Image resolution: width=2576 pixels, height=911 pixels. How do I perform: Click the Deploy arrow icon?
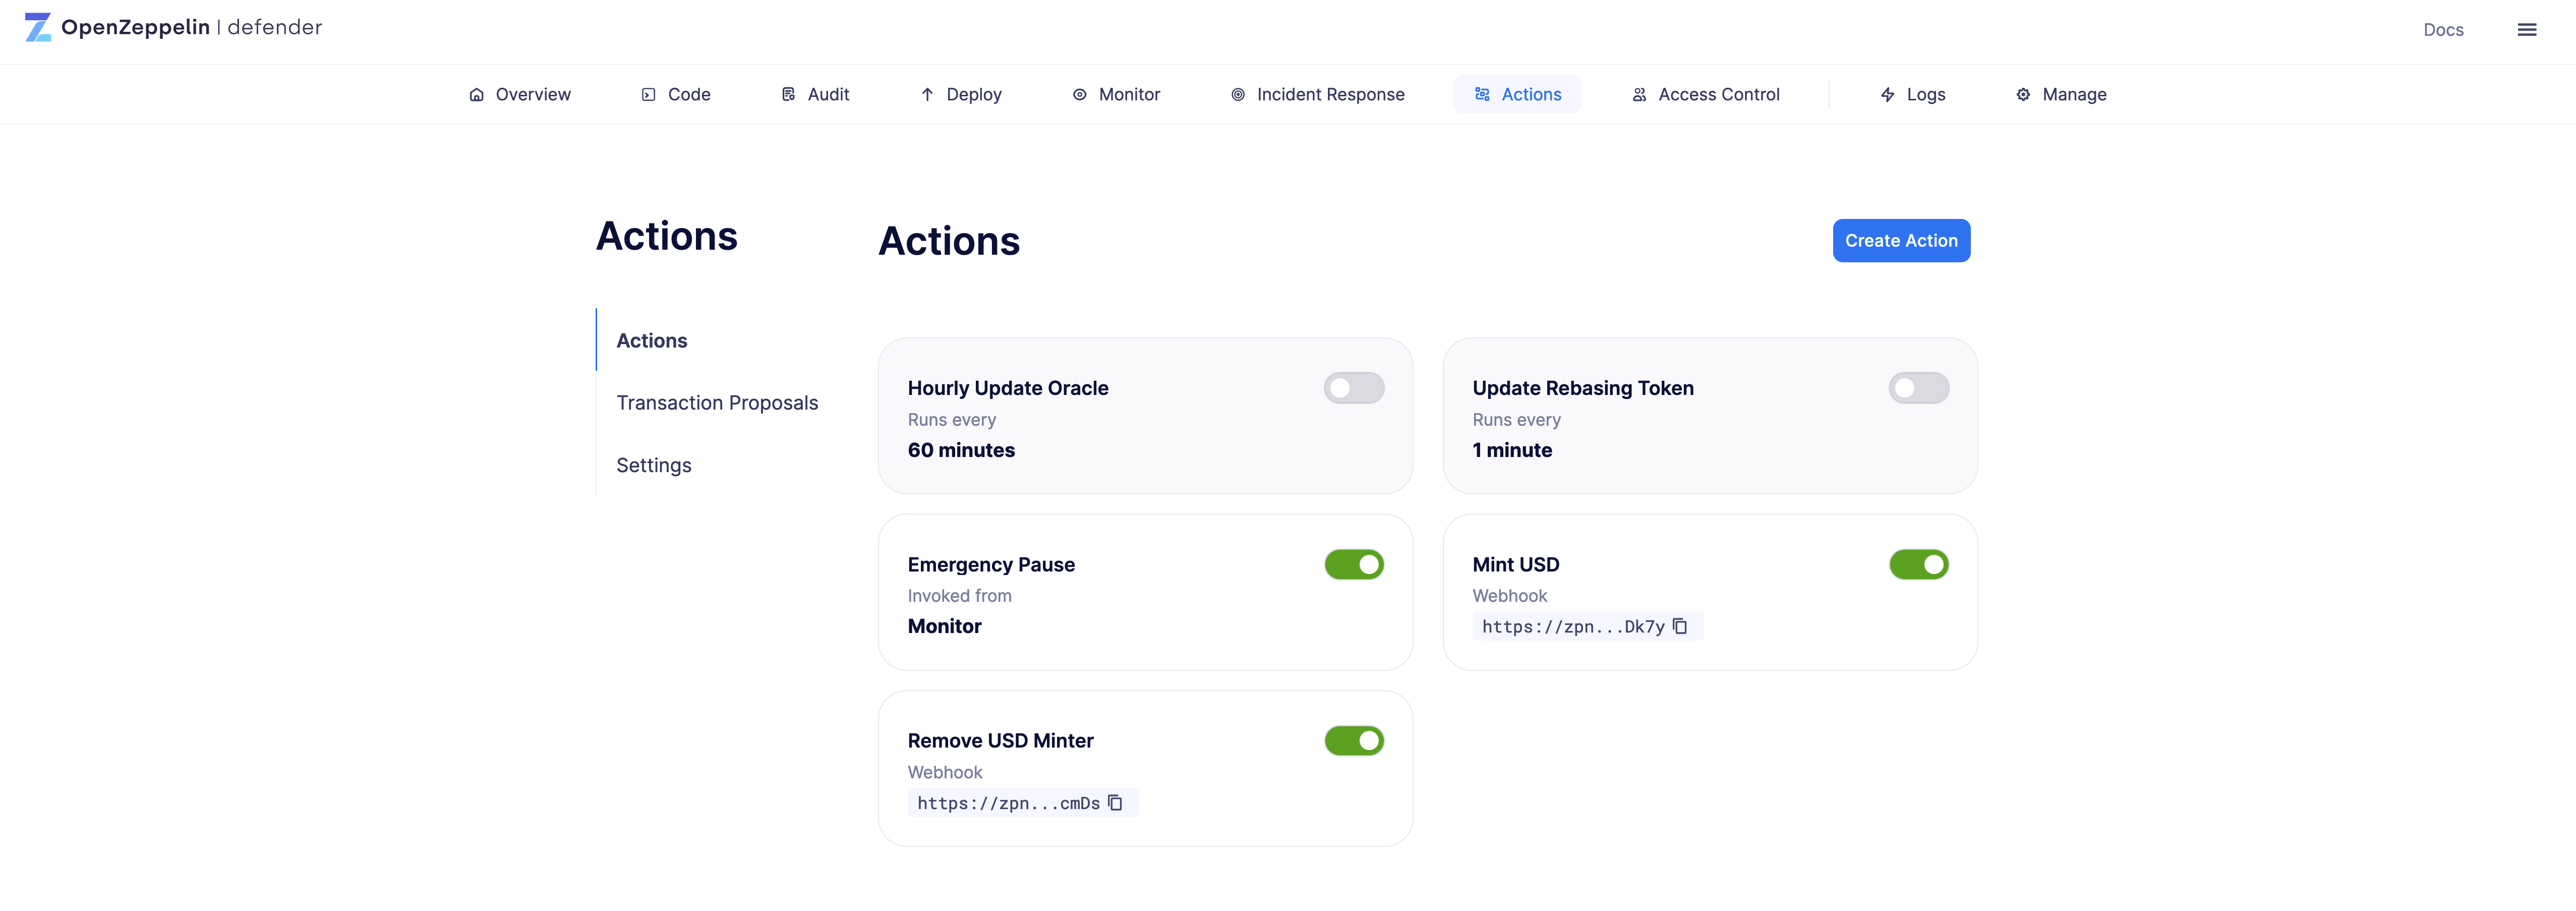pyautogui.click(x=928, y=95)
